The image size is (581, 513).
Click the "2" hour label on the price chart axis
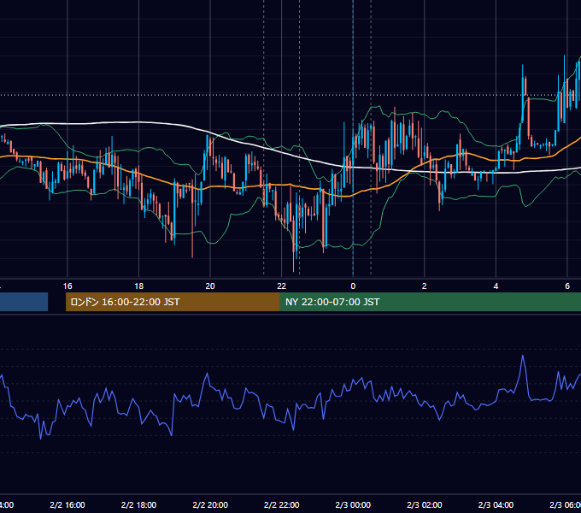(x=425, y=286)
